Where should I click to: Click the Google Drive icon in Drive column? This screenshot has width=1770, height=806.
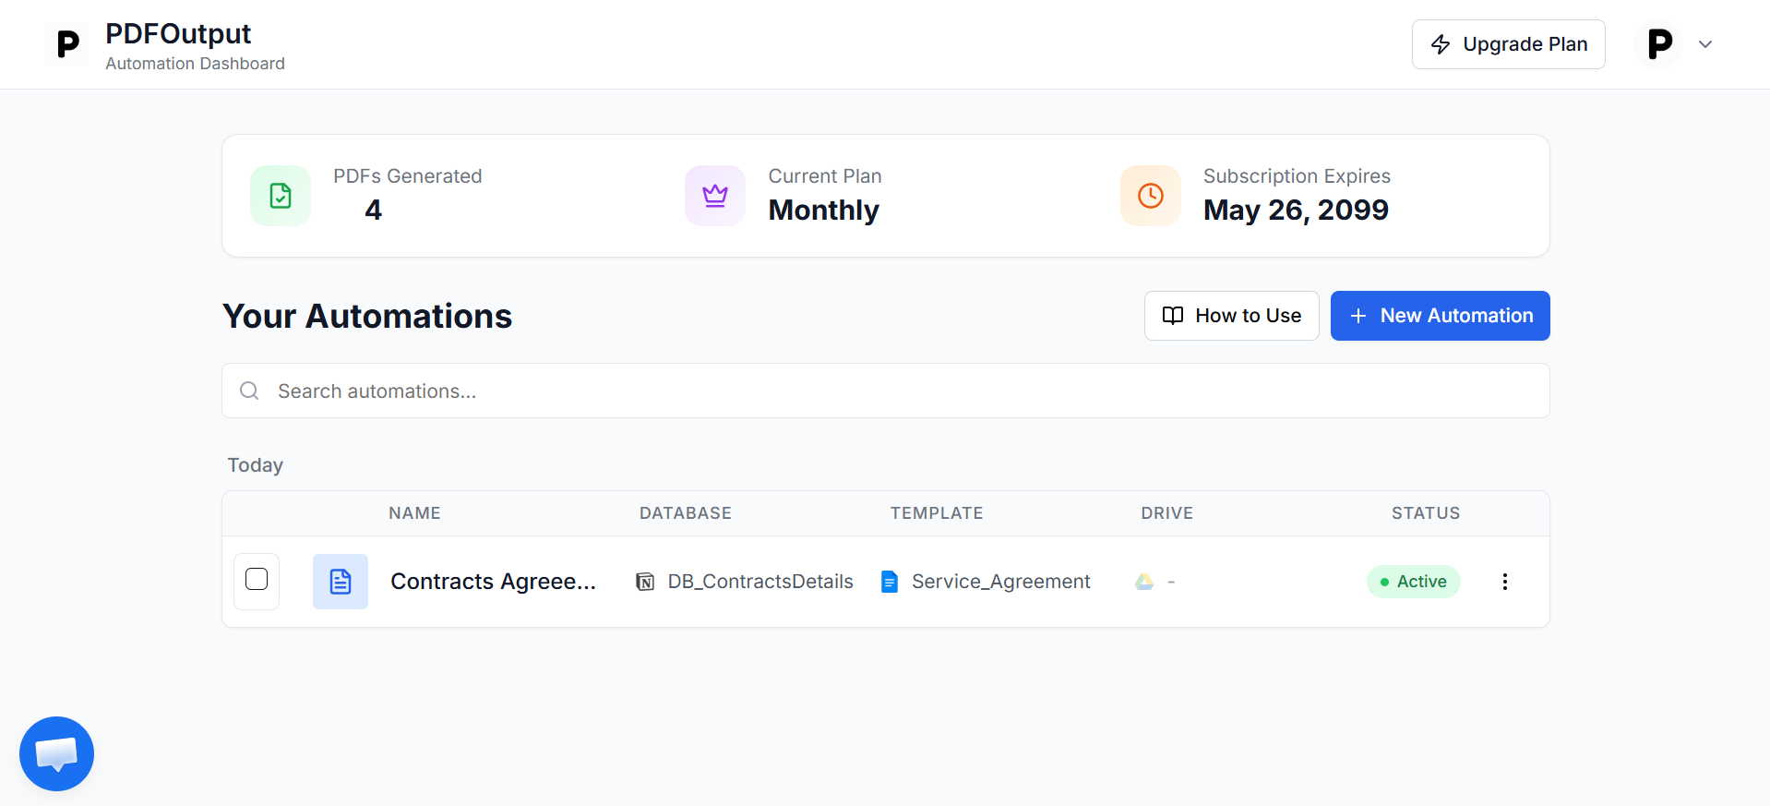point(1144,582)
